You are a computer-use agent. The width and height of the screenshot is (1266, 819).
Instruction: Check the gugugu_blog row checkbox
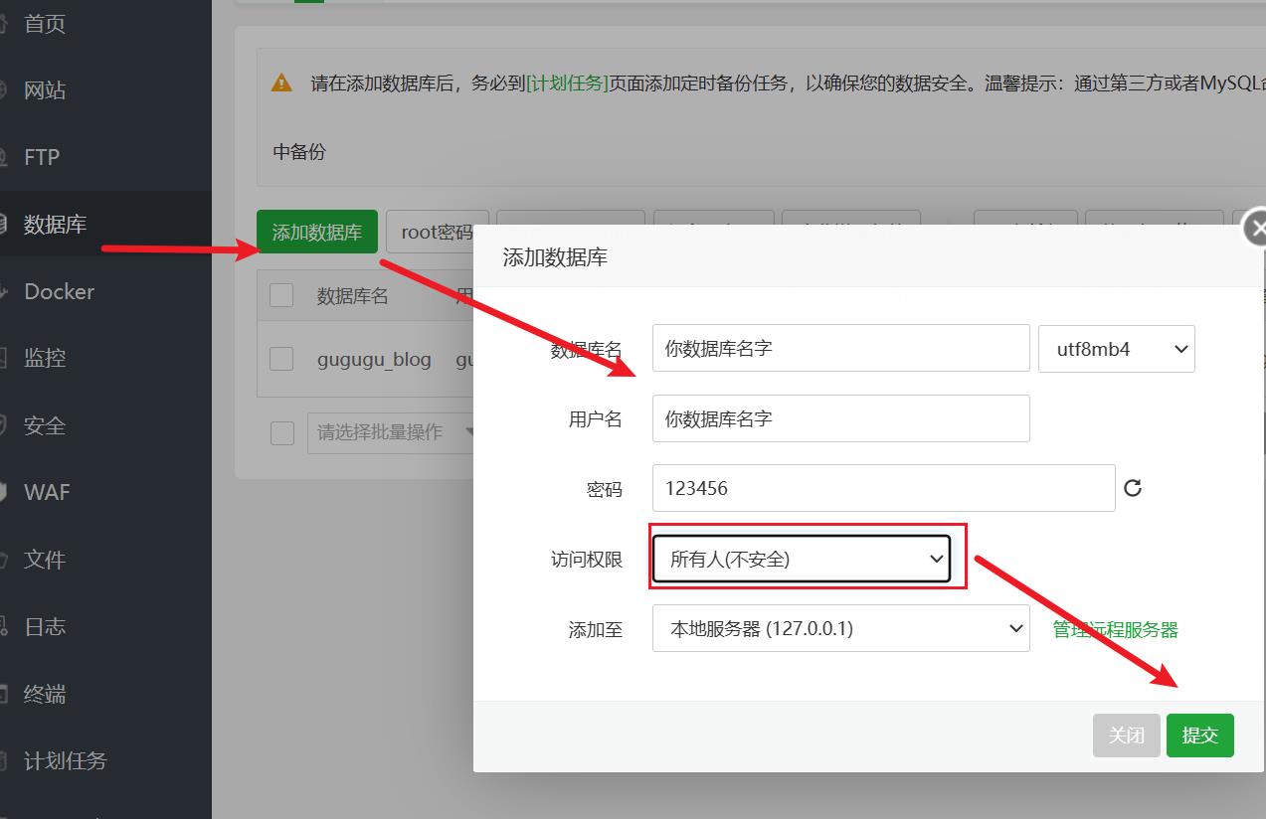click(281, 359)
